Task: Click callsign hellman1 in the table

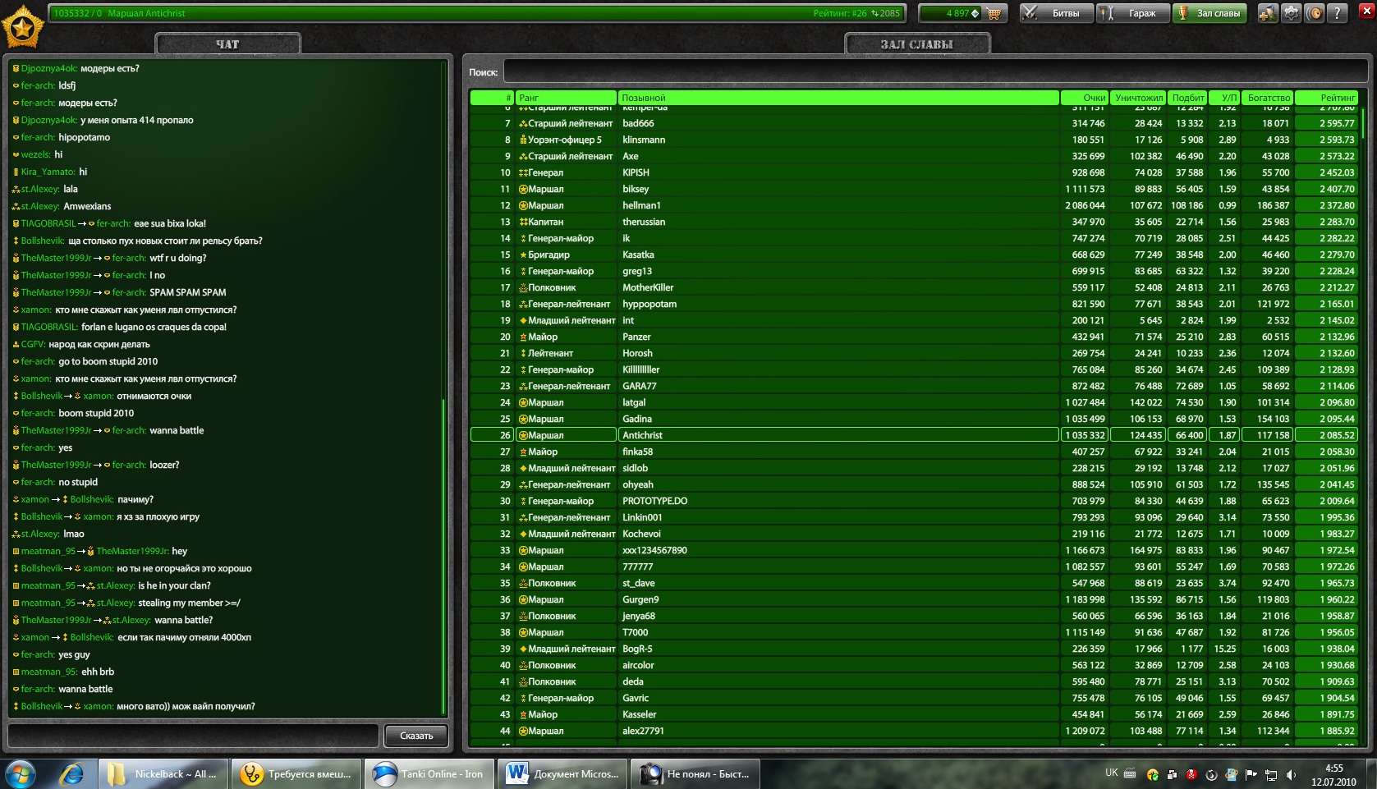Action: pyautogui.click(x=641, y=205)
